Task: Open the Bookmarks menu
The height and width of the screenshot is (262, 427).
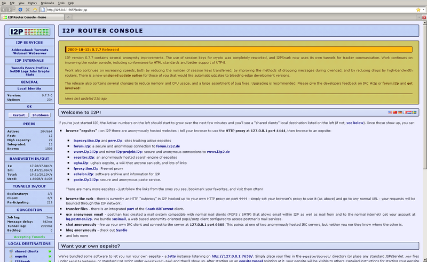Action: tap(48, 3)
